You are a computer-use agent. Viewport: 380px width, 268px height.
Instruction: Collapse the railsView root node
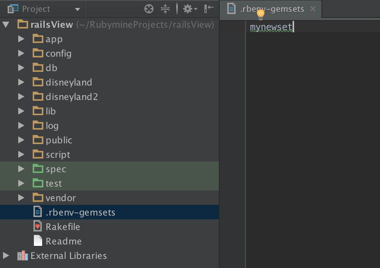coord(6,24)
